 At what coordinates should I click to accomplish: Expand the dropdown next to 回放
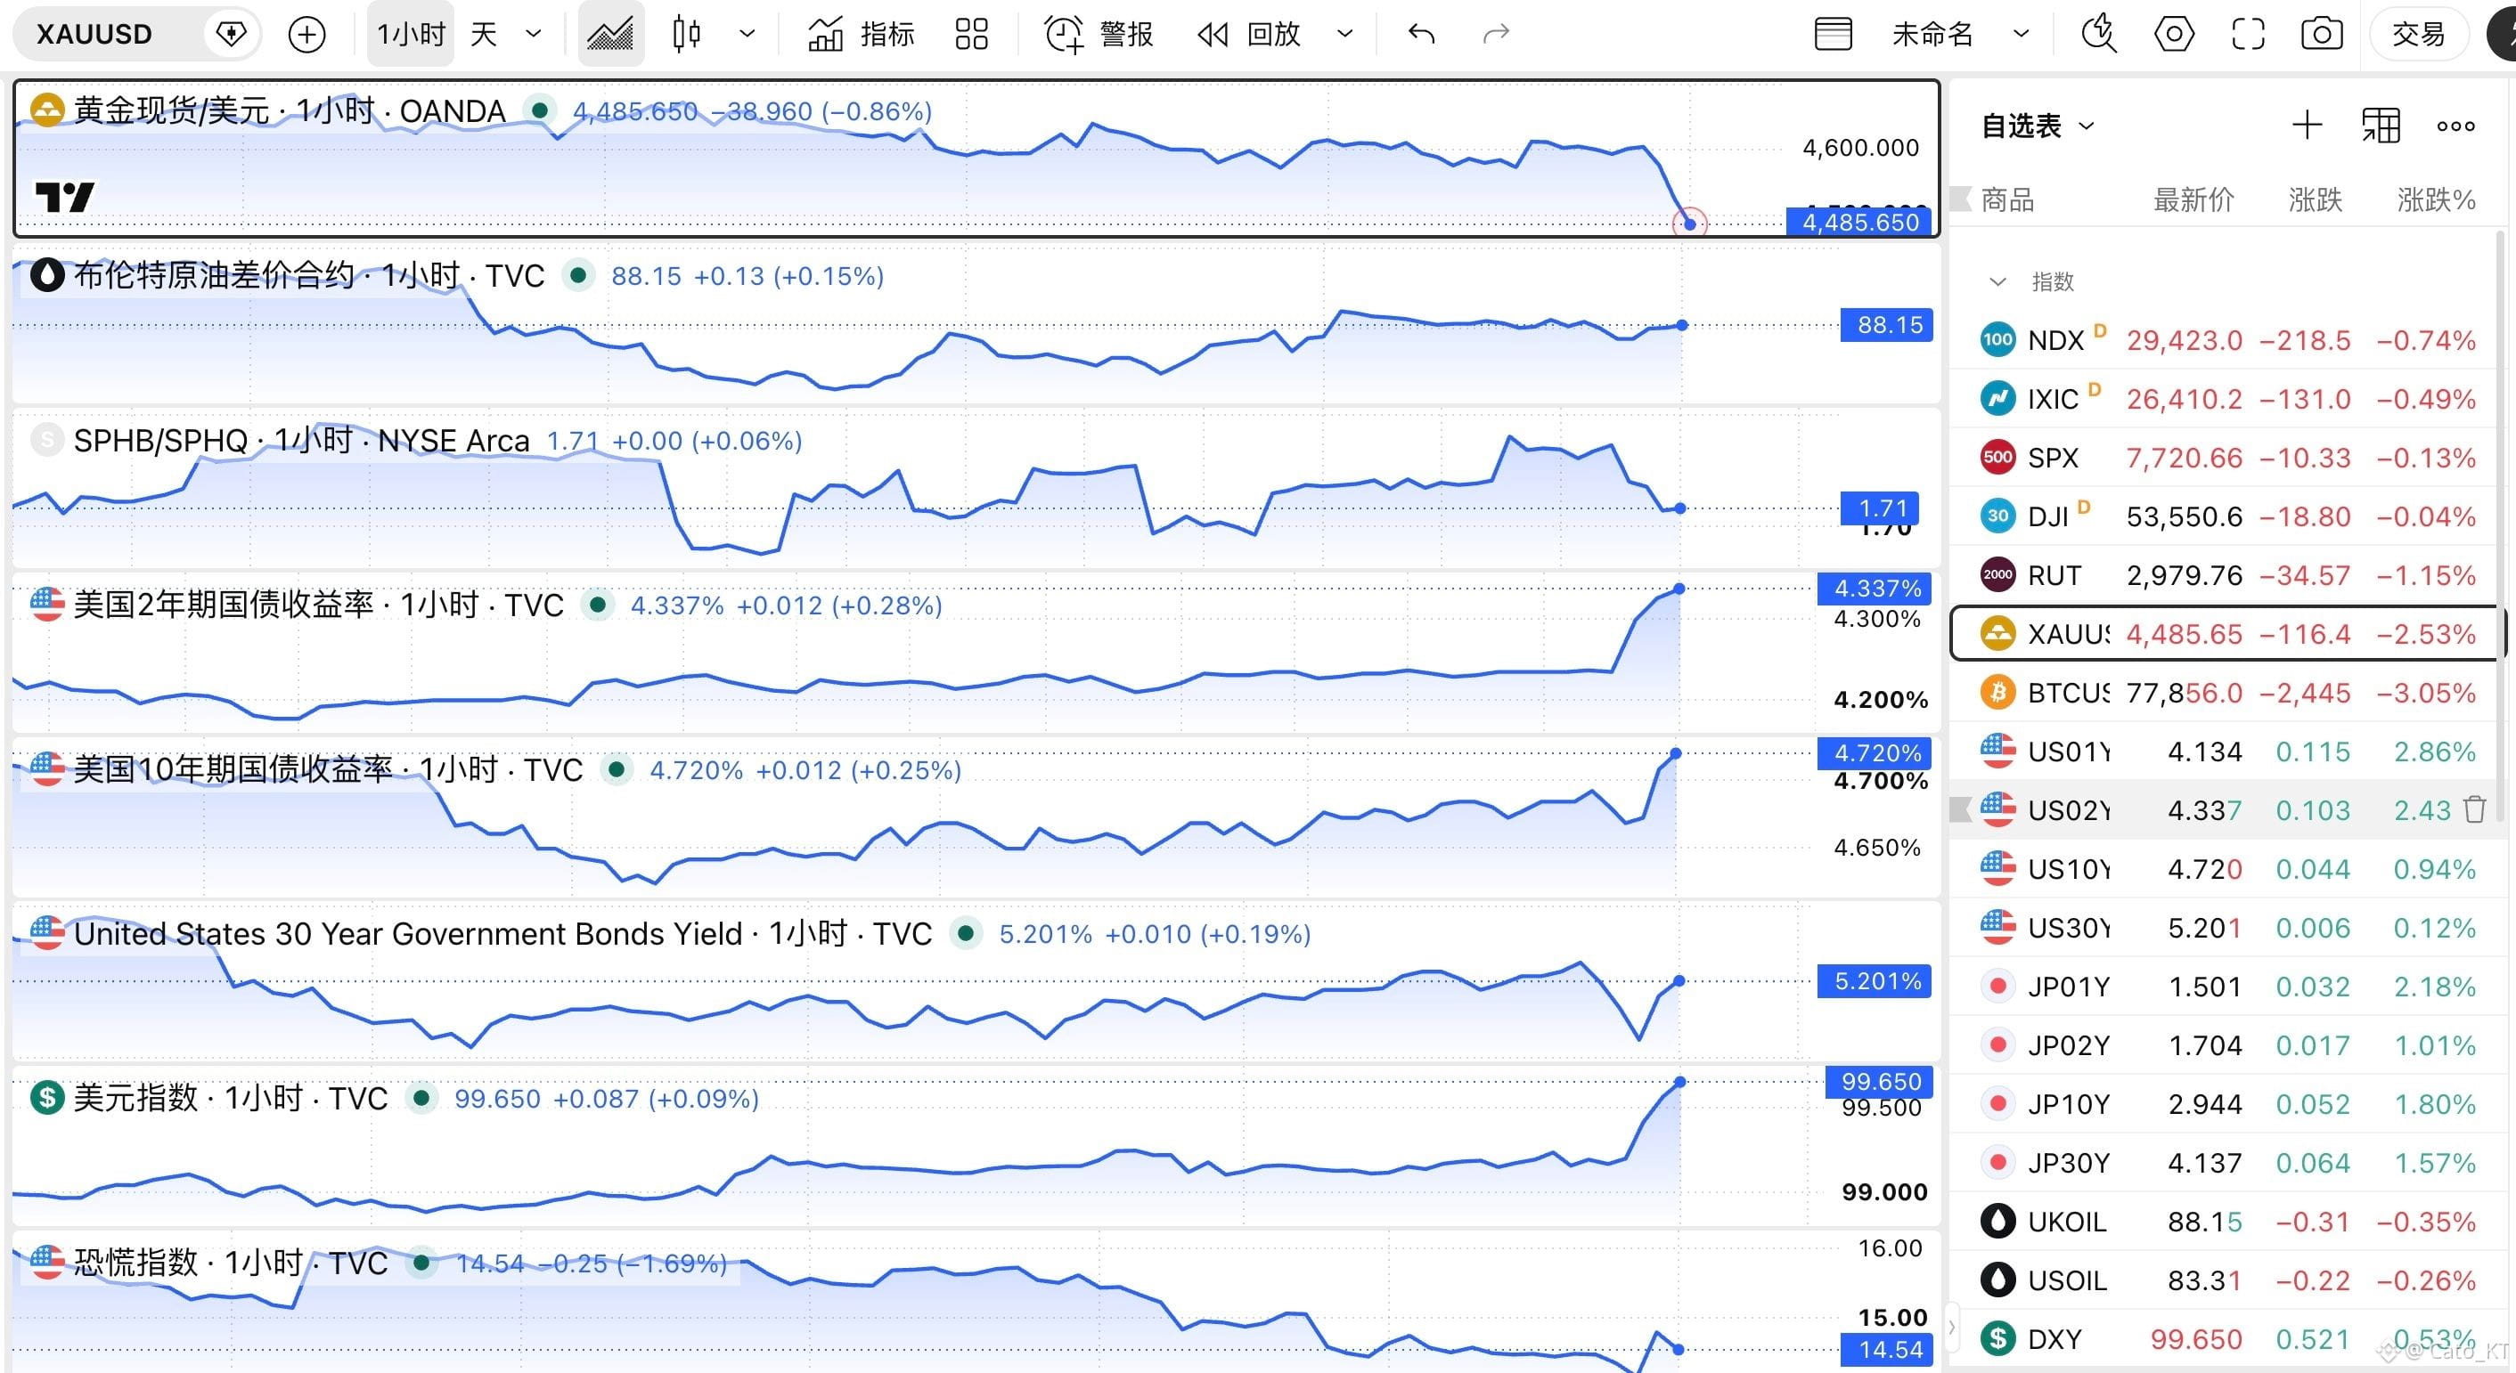coord(1345,34)
